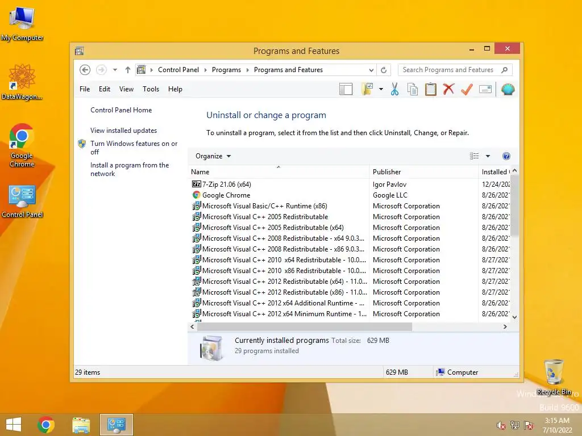582x436 pixels.
Task: Click the red X Delete toolbar icon
Action: click(449, 89)
